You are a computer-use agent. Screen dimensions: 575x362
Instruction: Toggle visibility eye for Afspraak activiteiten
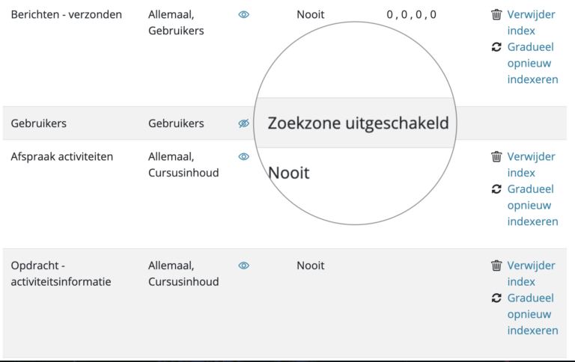244,157
